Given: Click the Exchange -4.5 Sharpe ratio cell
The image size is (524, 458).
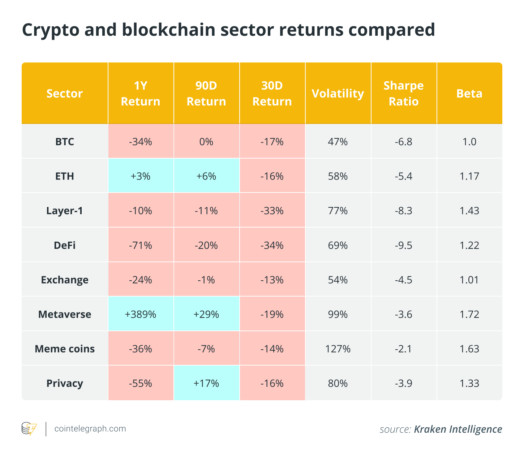Looking at the screenshot, I should point(403,280).
